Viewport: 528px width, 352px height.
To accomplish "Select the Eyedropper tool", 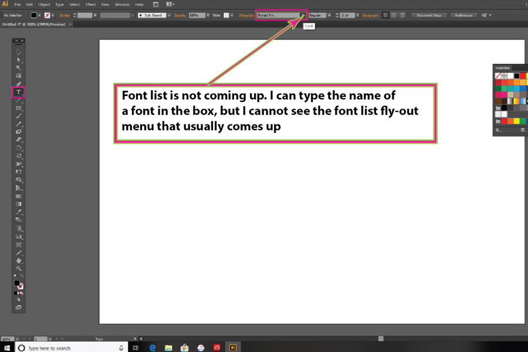I will click(x=19, y=212).
